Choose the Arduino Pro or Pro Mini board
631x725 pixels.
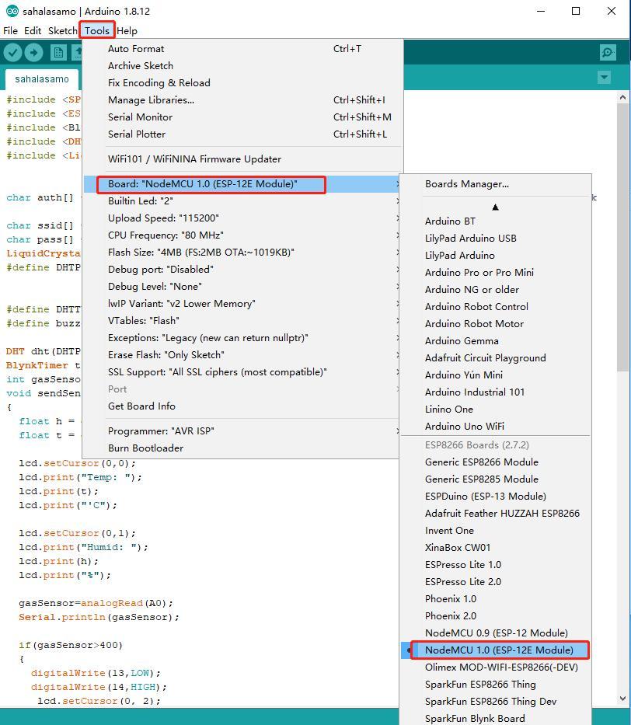(x=495, y=273)
